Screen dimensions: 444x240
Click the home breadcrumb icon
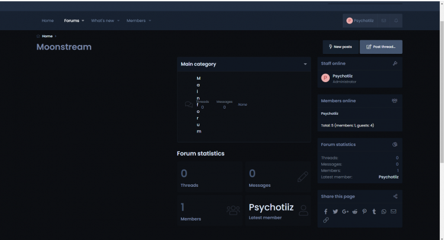point(38,36)
